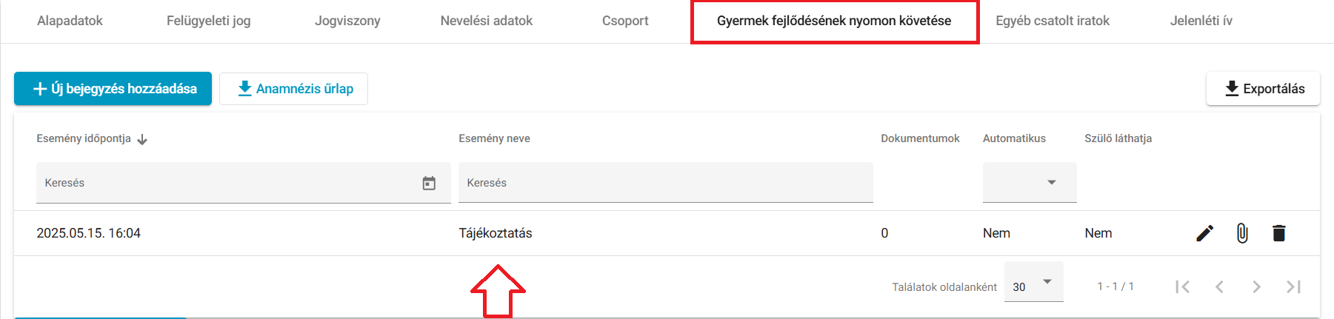Viewport: 1334px width, 319px height.
Task: Select the Nevelési adatok tab
Action: coord(487,21)
